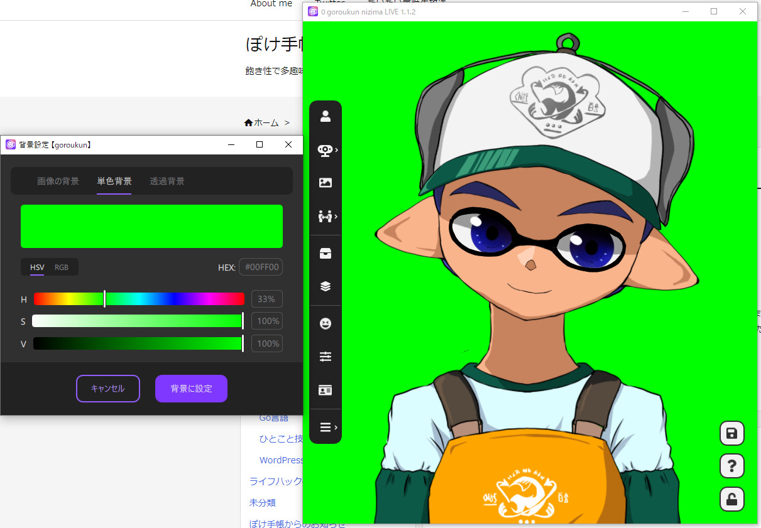Click the saturation S slider bar
This screenshot has height=528, width=761.
[138, 321]
